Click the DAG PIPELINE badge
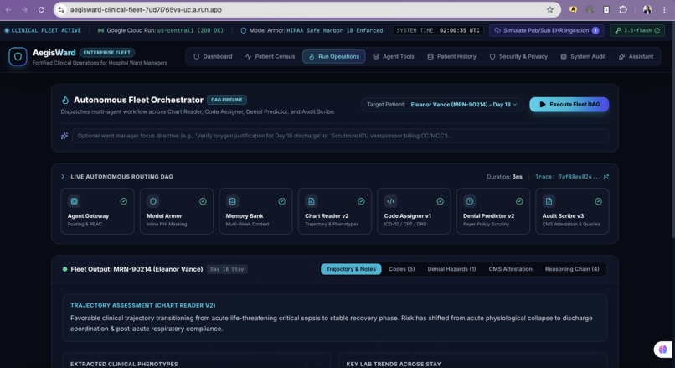Image resolution: width=675 pixels, height=368 pixels. (x=227, y=100)
